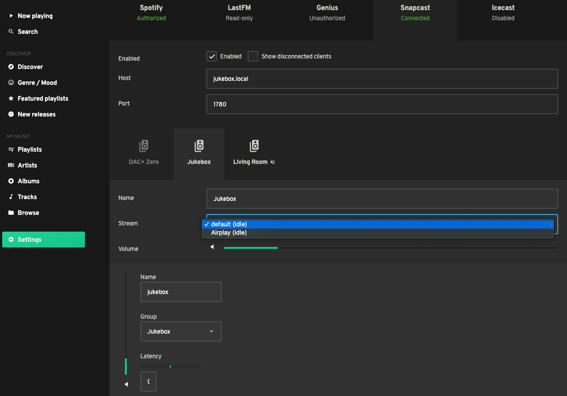Open Now playing
567x396 pixels.
(35, 15)
